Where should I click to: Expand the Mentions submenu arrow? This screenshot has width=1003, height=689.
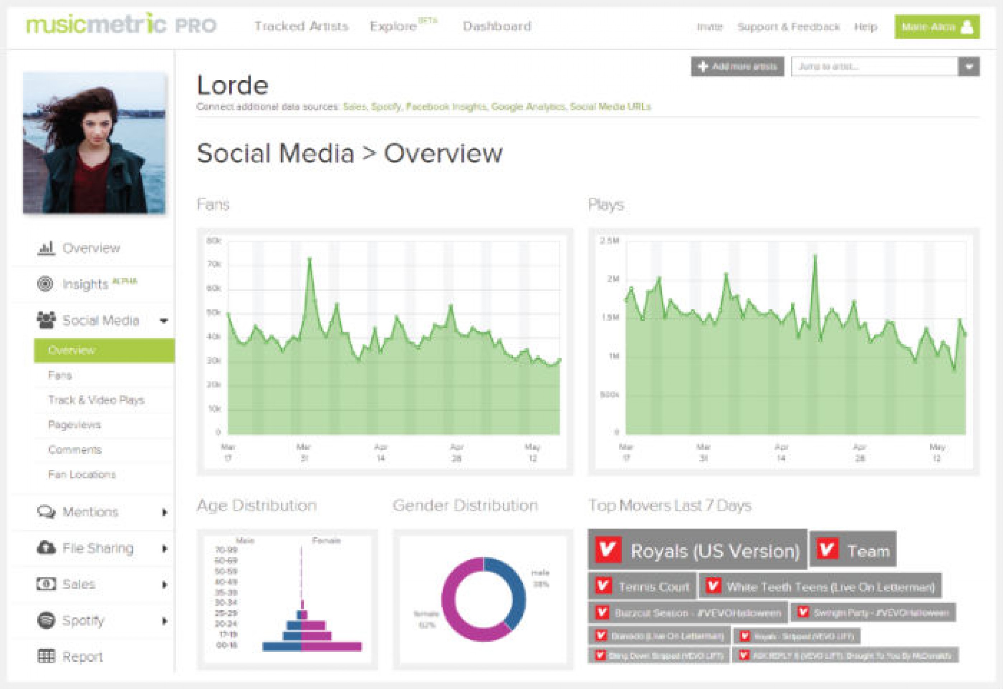164,512
